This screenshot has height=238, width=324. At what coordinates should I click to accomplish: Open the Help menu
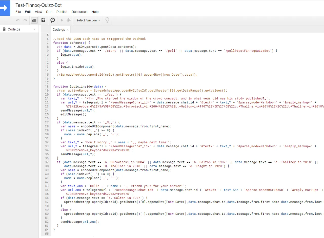coord(95,12)
